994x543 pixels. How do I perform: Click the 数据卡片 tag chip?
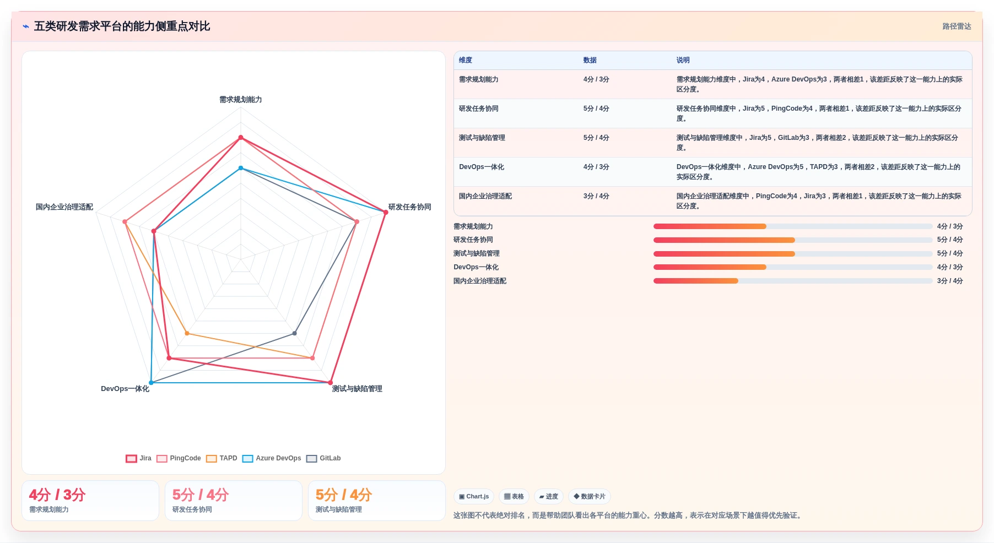click(589, 496)
